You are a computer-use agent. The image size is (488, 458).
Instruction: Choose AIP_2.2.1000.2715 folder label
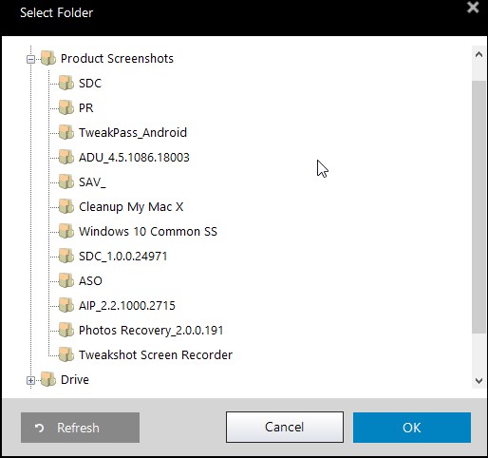pos(127,306)
